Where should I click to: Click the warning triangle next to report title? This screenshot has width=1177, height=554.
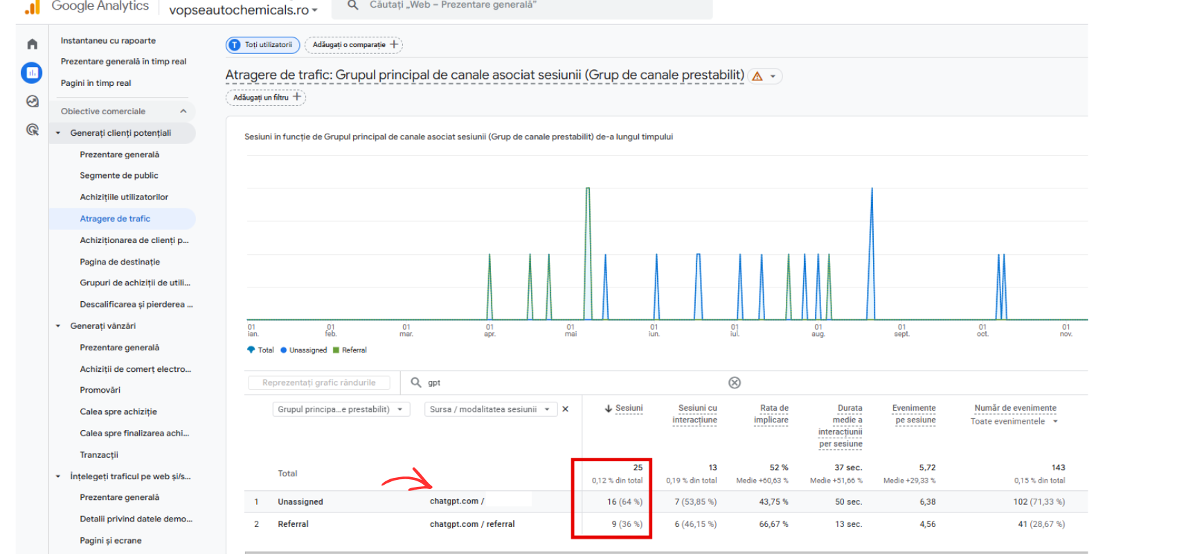(757, 76)
